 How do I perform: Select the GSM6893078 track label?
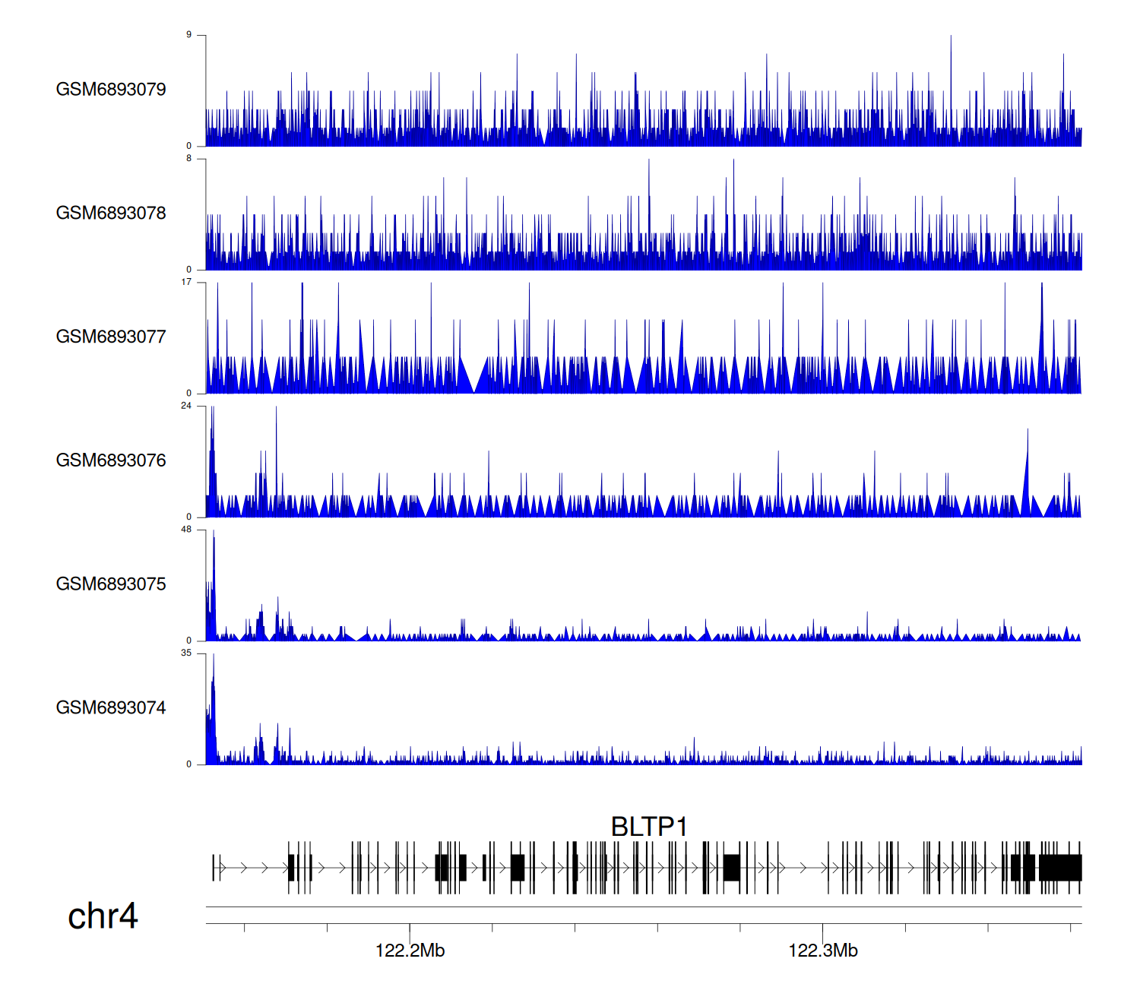tap(111, 214)
